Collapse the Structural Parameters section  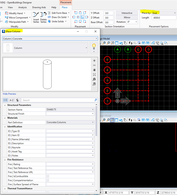coord(5,105)
